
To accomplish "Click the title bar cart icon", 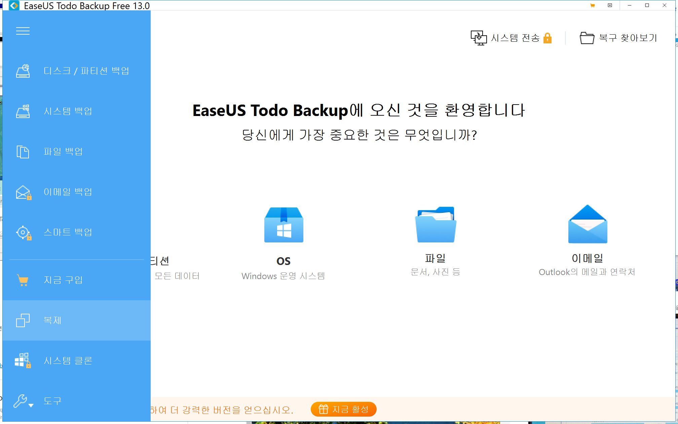I will (x=593, y=5).
